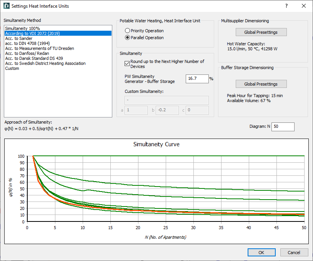Select acc. to DIN 4708 (1994)
This screenshot has height=261, width=313.
point(58,43)
